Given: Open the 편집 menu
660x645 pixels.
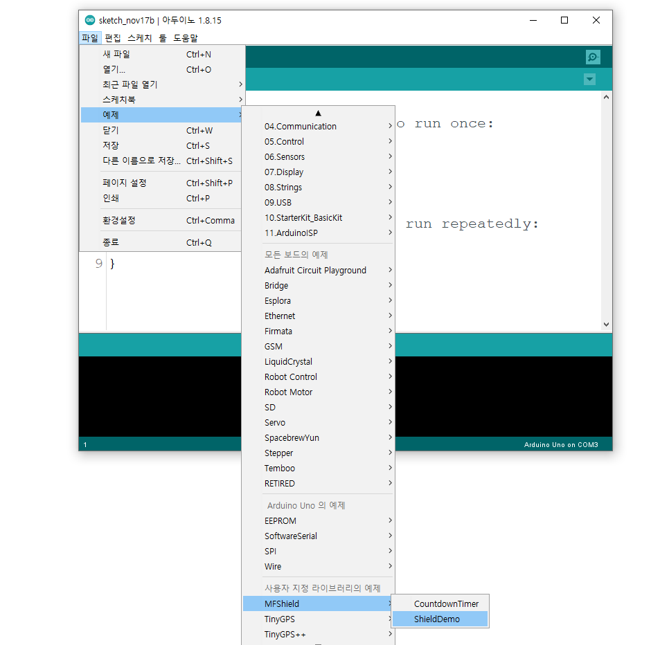Looking at the screenshot, I should (x=113, y=38).
